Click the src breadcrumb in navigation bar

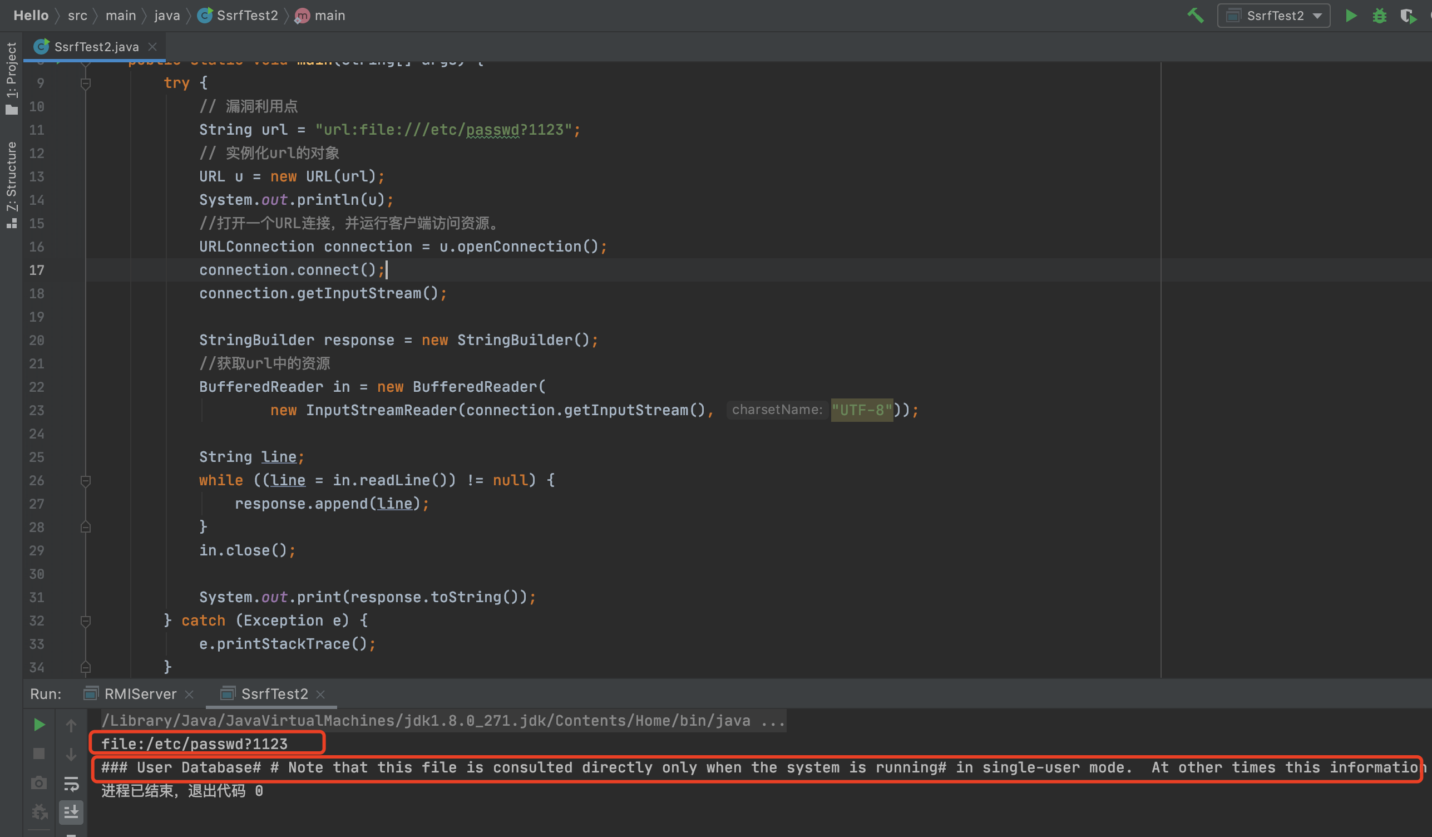point(77,16)
